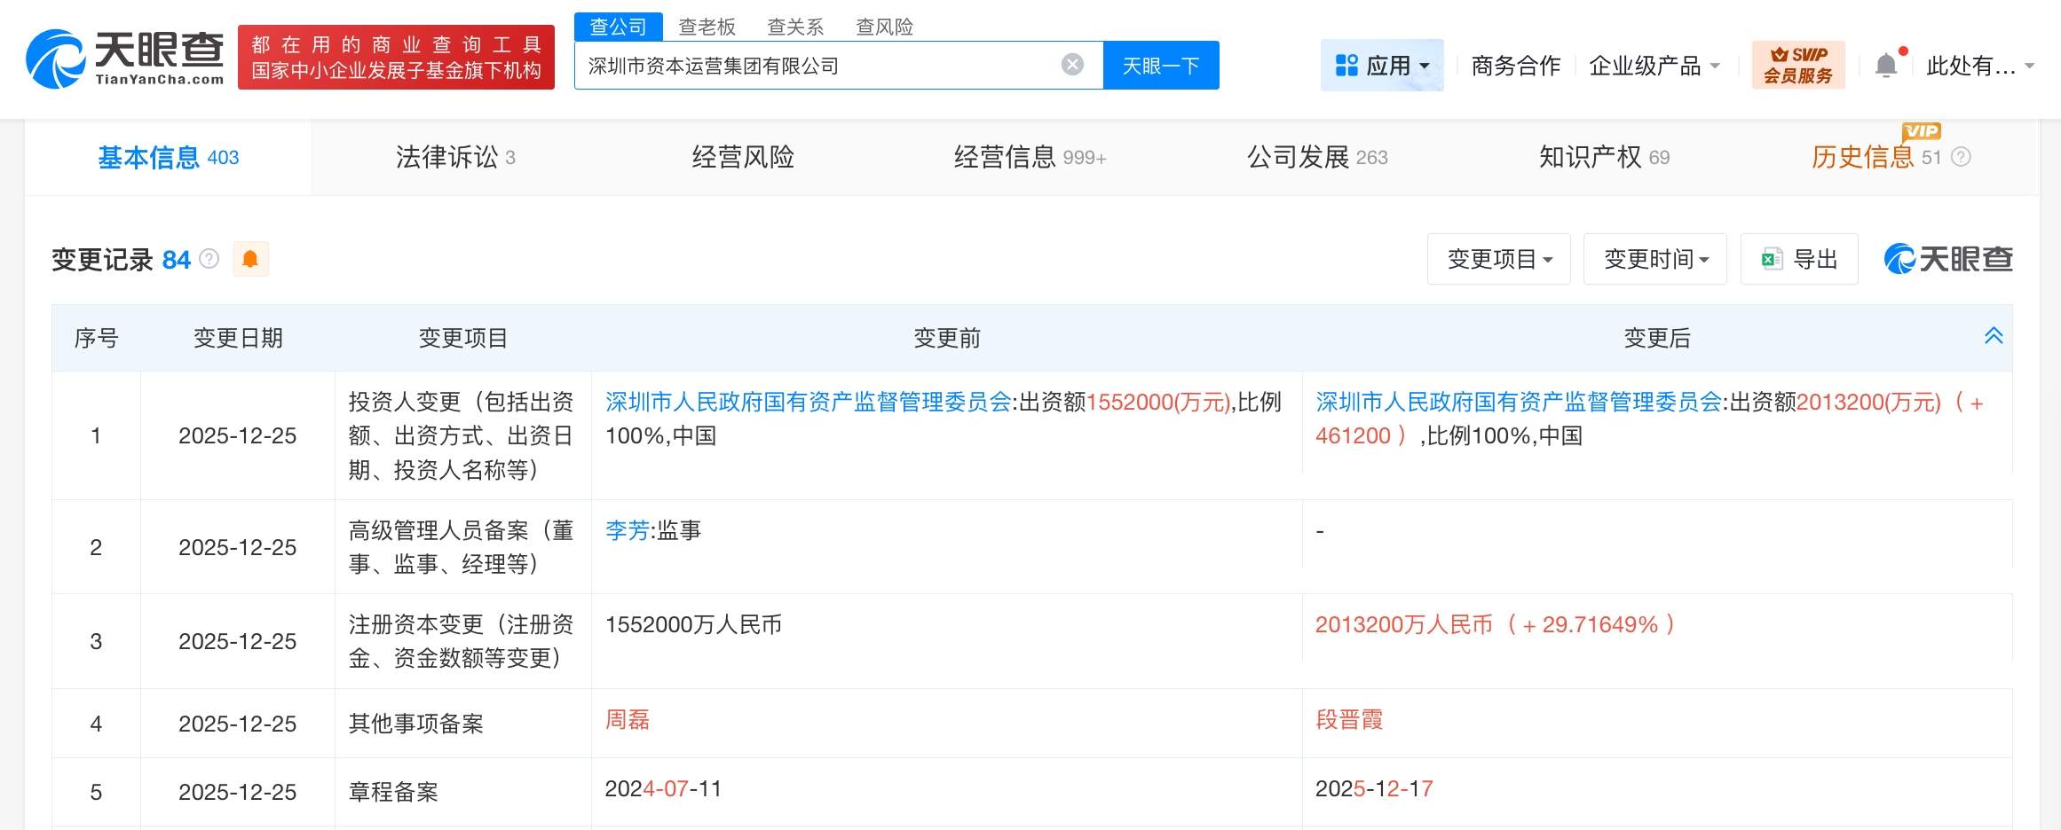Switch to 经营风险 tab
Viewport: 2061px width, 830px height.
743,157
